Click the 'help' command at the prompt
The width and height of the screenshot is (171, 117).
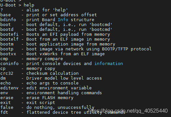29,5
